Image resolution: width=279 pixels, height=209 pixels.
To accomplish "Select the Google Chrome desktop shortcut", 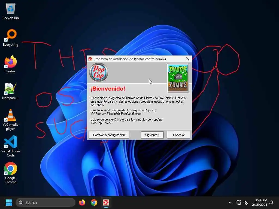I will (11, 173).
